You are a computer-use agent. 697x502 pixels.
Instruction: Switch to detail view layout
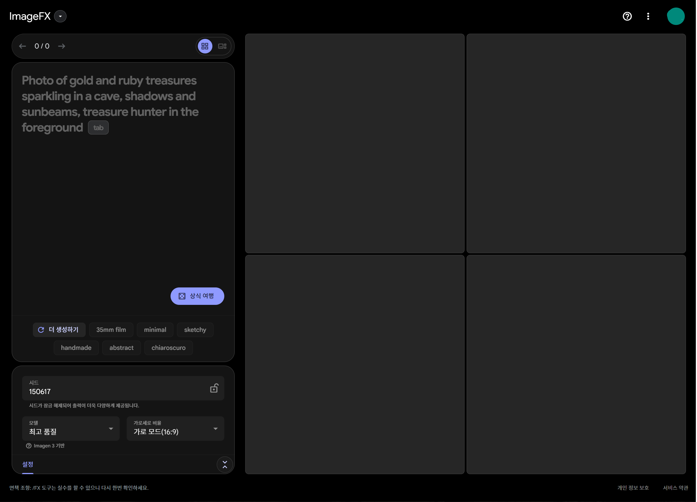coord(222,46)
